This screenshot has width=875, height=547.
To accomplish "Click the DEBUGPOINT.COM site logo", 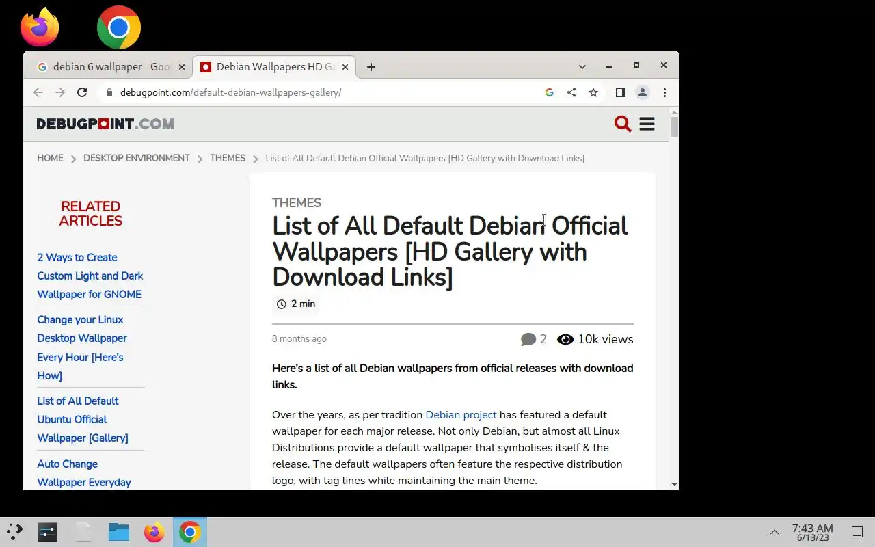I will click(x=105, y=124).
